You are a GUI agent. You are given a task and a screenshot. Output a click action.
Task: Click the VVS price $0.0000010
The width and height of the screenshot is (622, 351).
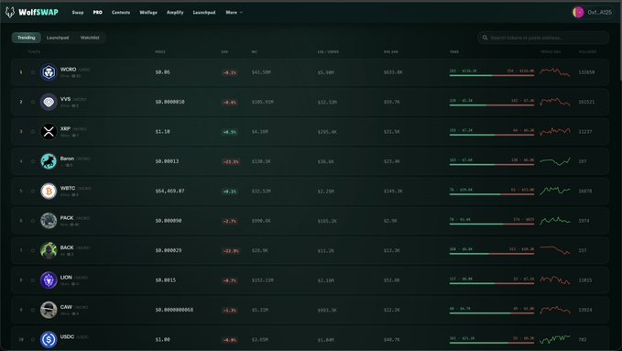point(169,102)
